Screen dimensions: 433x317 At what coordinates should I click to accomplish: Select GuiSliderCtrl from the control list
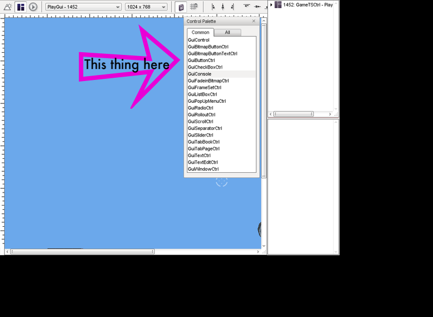pos(200,135)
